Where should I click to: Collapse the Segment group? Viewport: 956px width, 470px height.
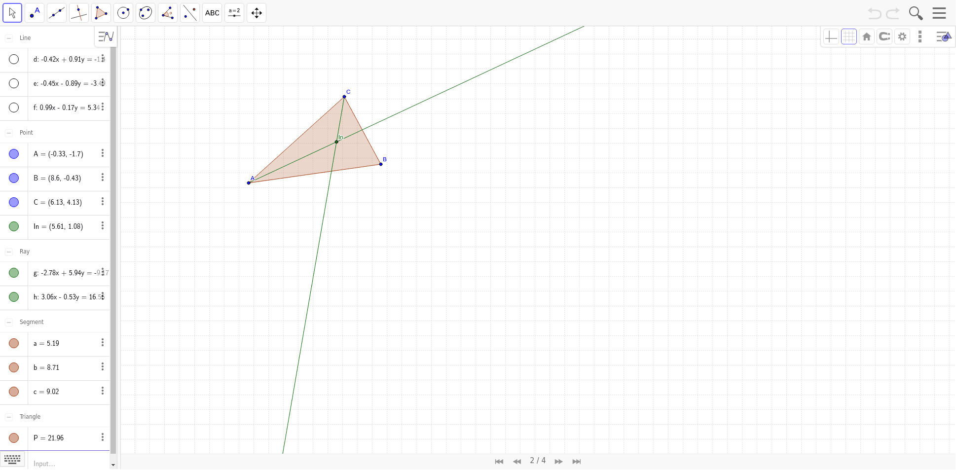pos(9,322)
